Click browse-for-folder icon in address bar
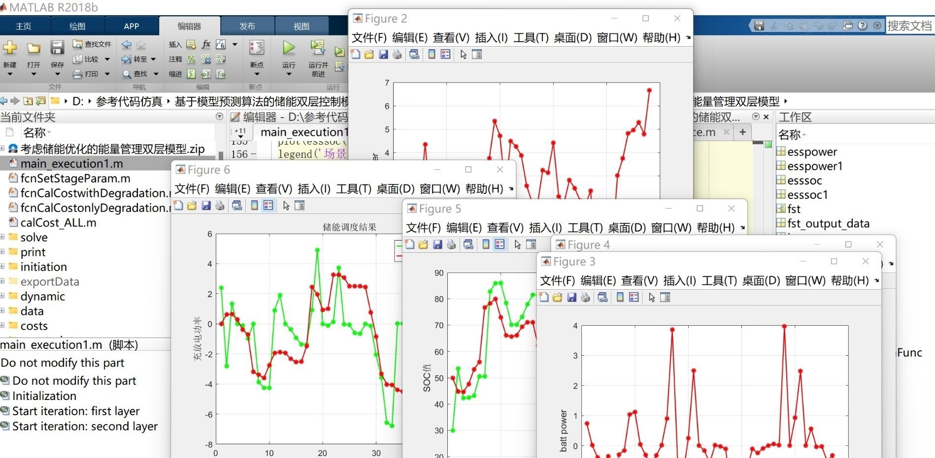This screenshot has height=458, width=935. point(41,101)
